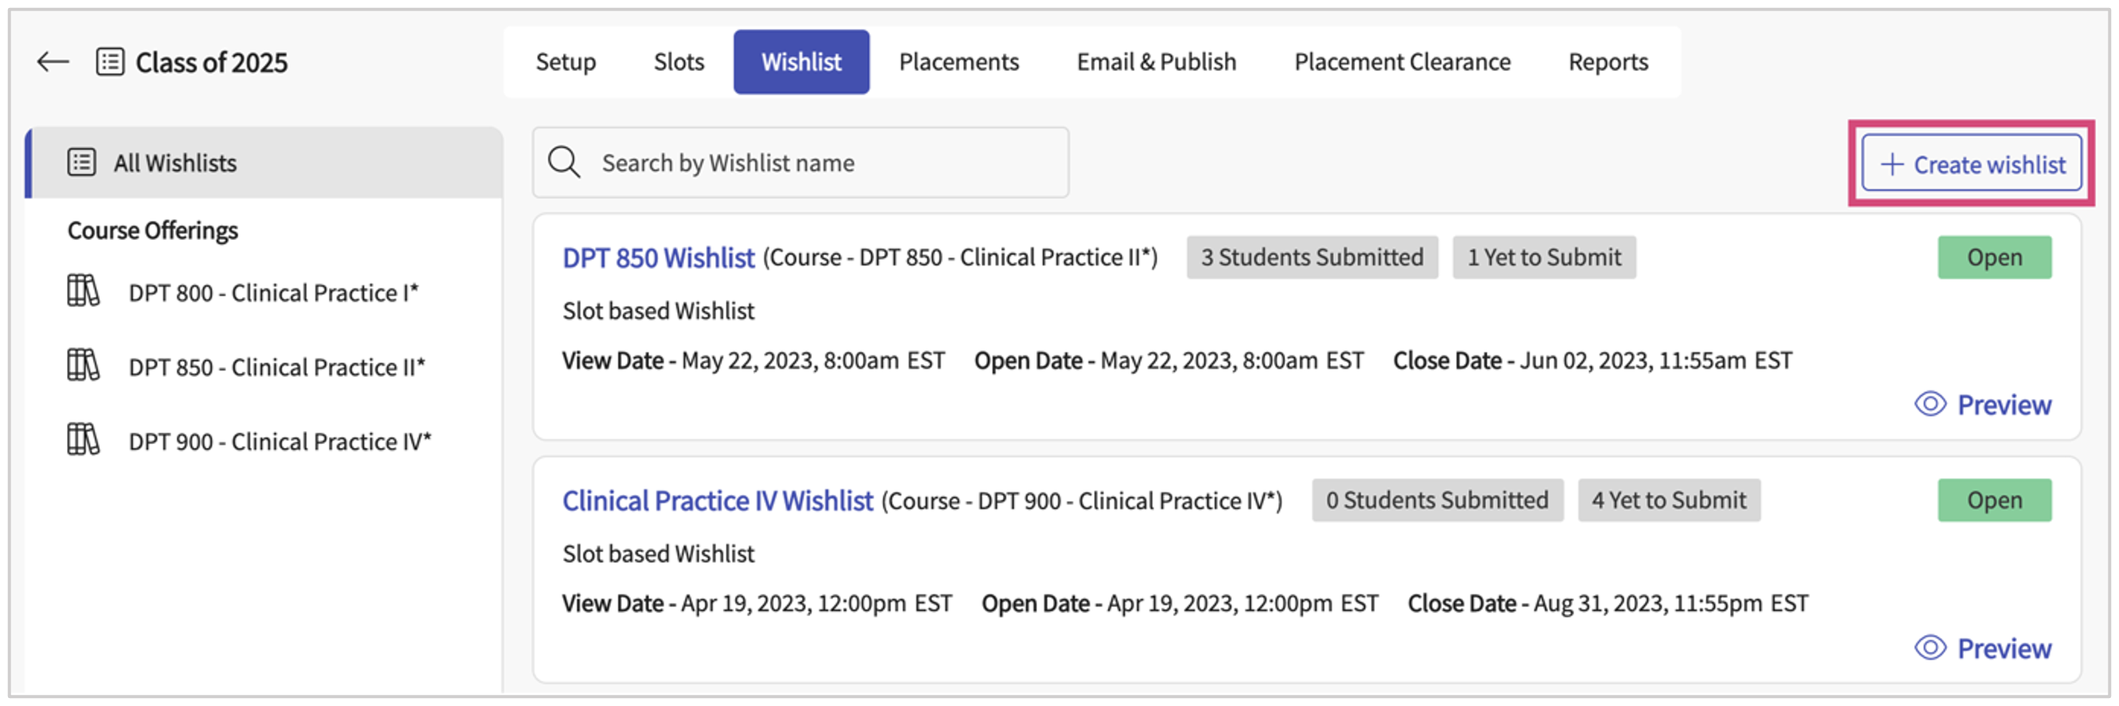Click the list icon beside Class of 2025
2119x706 pixels.
[x=110, y=61]
